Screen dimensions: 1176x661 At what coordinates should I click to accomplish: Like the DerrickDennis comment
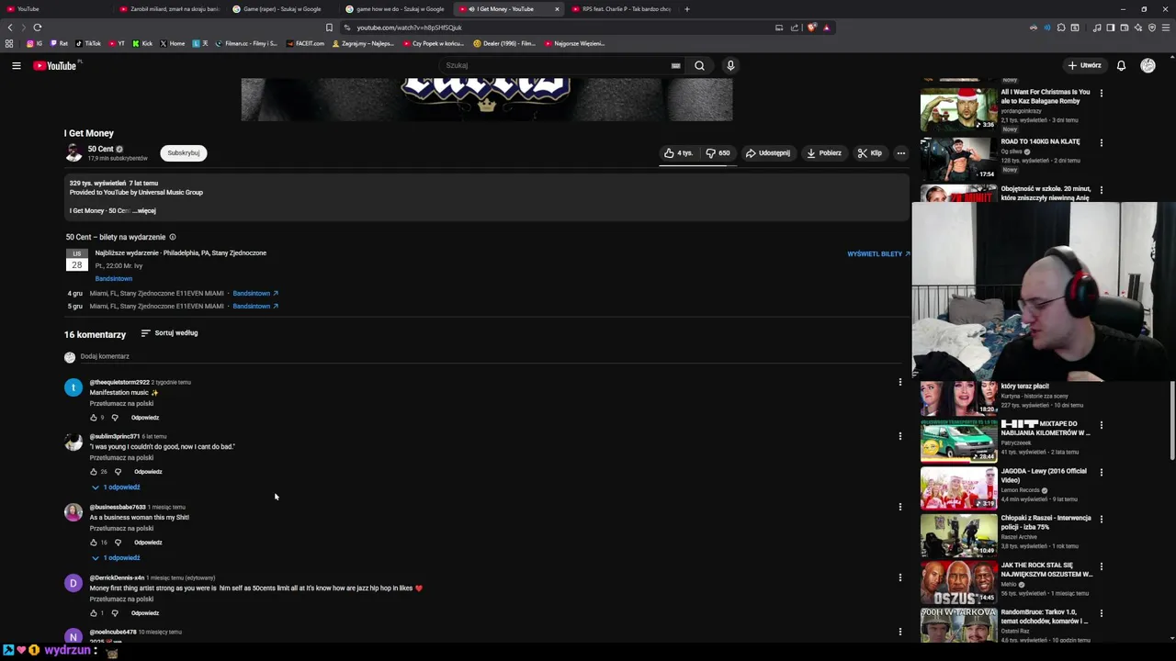[x=94, y=613]
